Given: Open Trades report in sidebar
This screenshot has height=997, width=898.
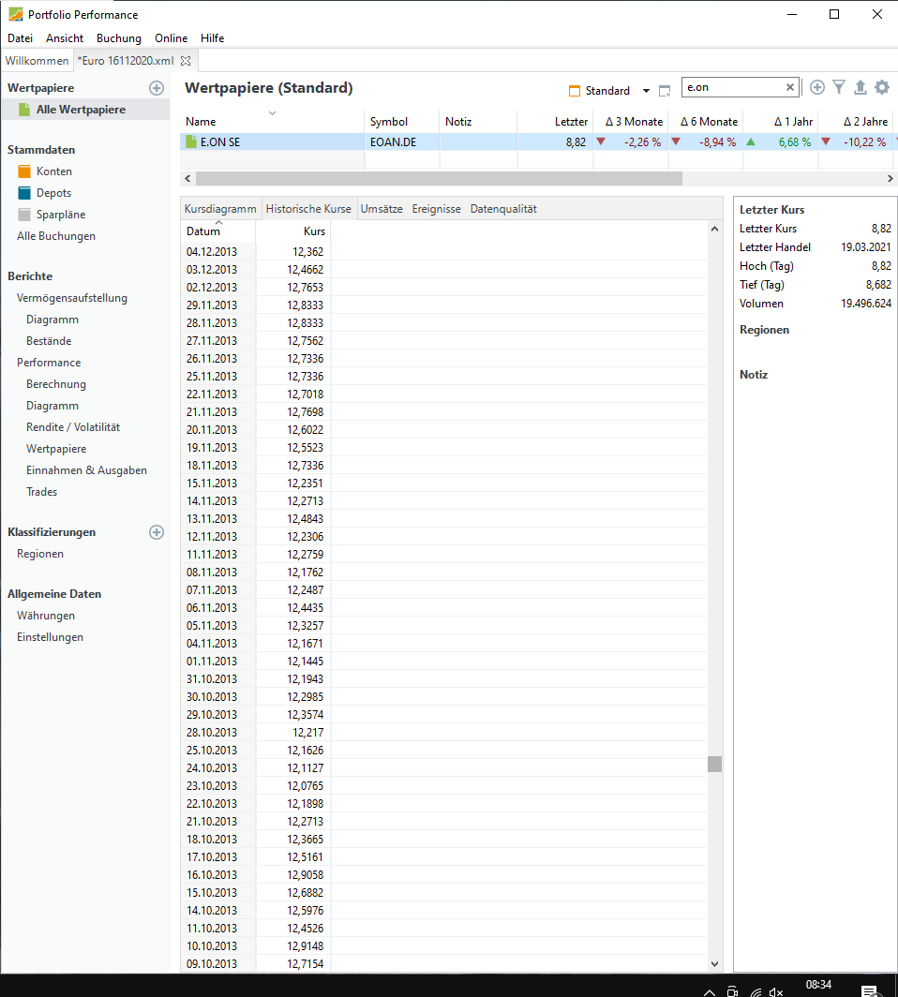Looking at the screenshot, I should 42,492.
